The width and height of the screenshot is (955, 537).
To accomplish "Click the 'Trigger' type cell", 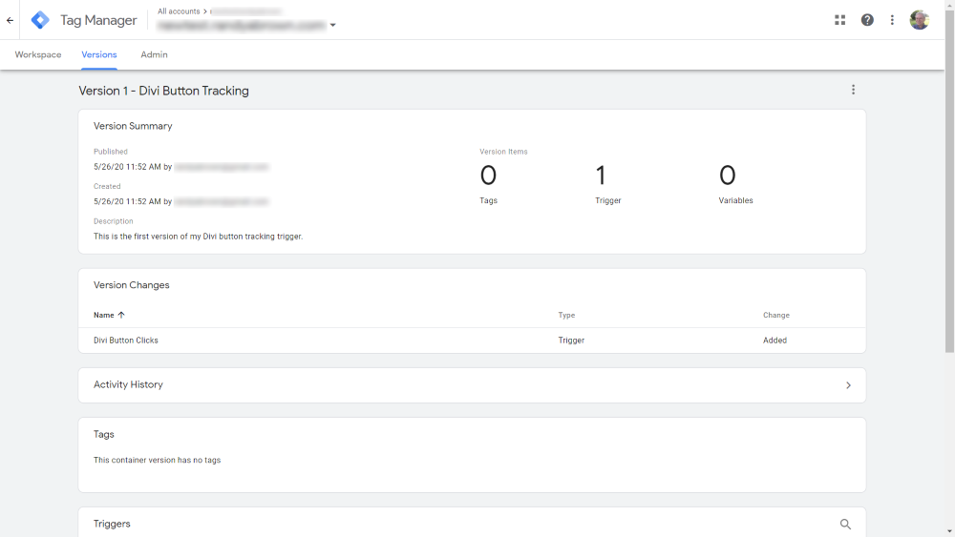I will tap(571, 341).
